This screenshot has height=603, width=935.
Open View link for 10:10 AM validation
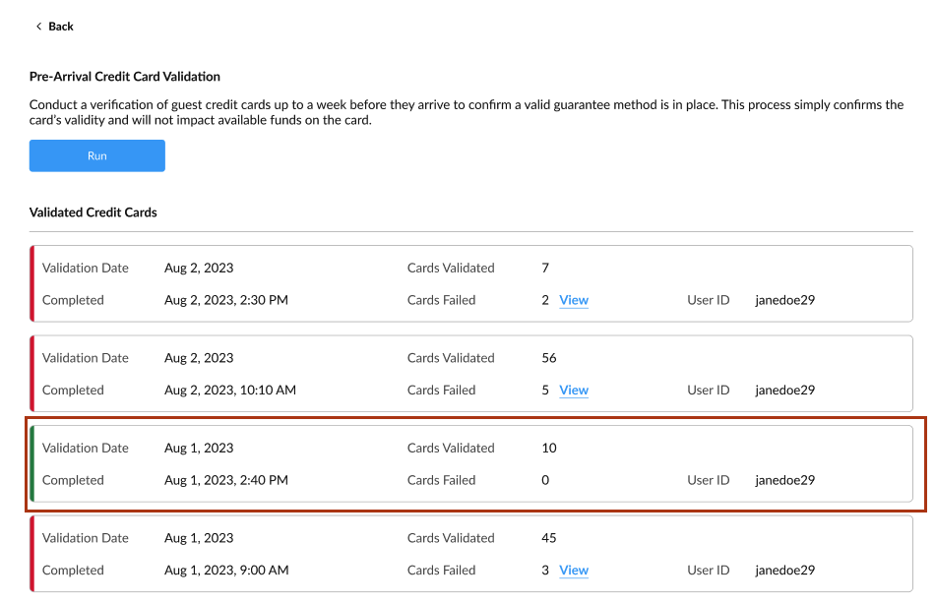574,391
